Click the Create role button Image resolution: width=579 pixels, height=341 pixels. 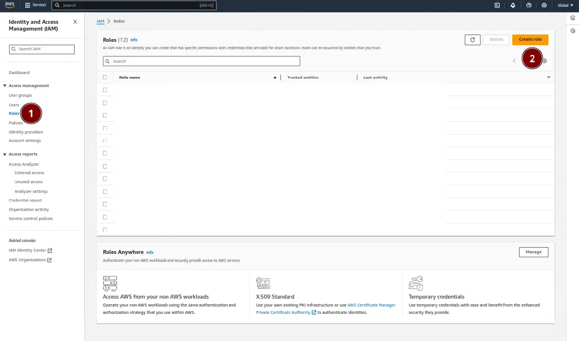pyautogui.click(x=530, y=40)
